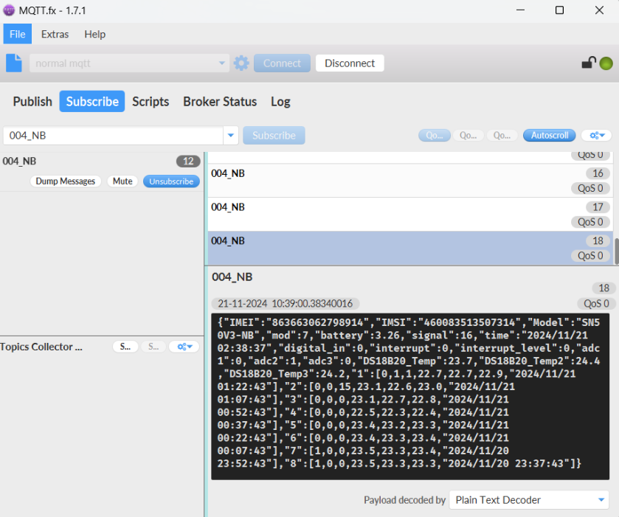Switch to the Broker Status tab
This screenshot has height=517, width=619.
point(220,102)
